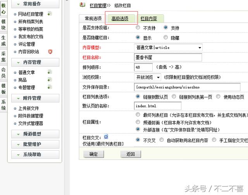This screenshot has width=248, height=195.
Task: Open 系统 vertical side tab
Action: 3,105
